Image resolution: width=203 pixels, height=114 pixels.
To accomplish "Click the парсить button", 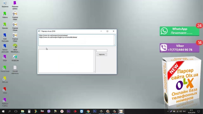I will pos(102,54).
